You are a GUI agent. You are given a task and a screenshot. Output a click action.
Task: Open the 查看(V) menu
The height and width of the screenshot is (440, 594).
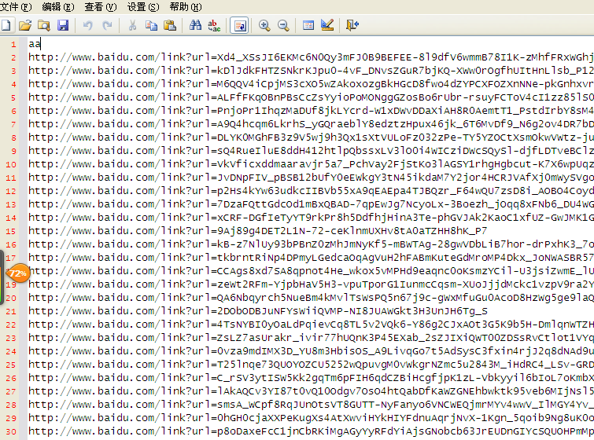tap(101, 7)
